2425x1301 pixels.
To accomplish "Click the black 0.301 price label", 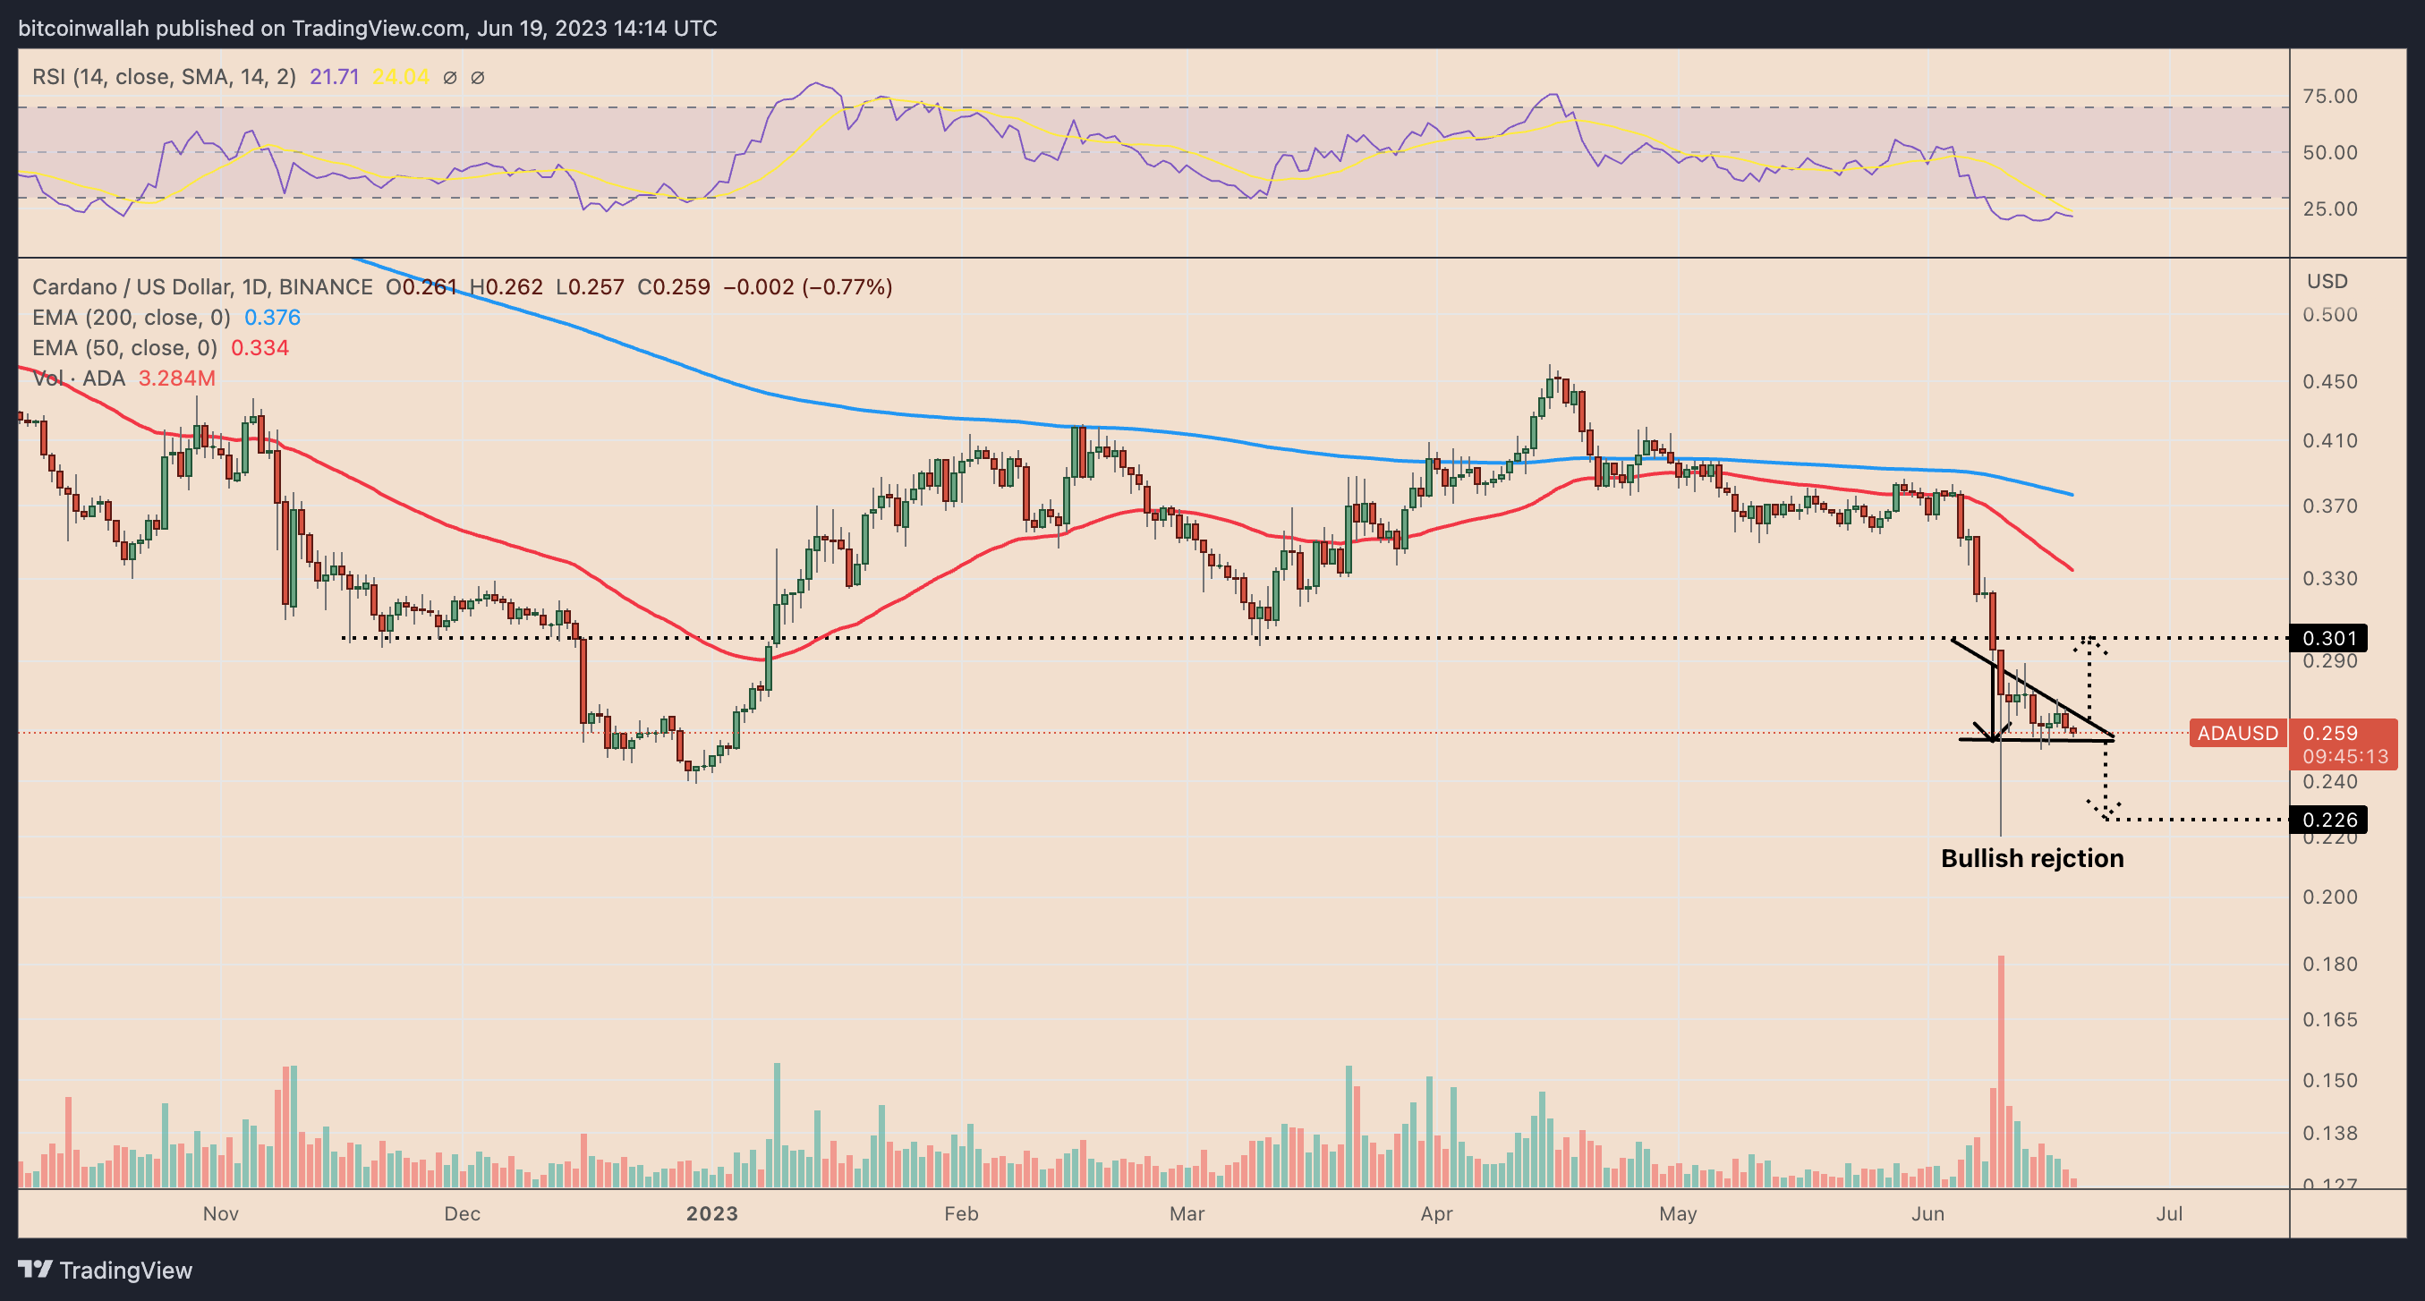I will [2328, 638].
